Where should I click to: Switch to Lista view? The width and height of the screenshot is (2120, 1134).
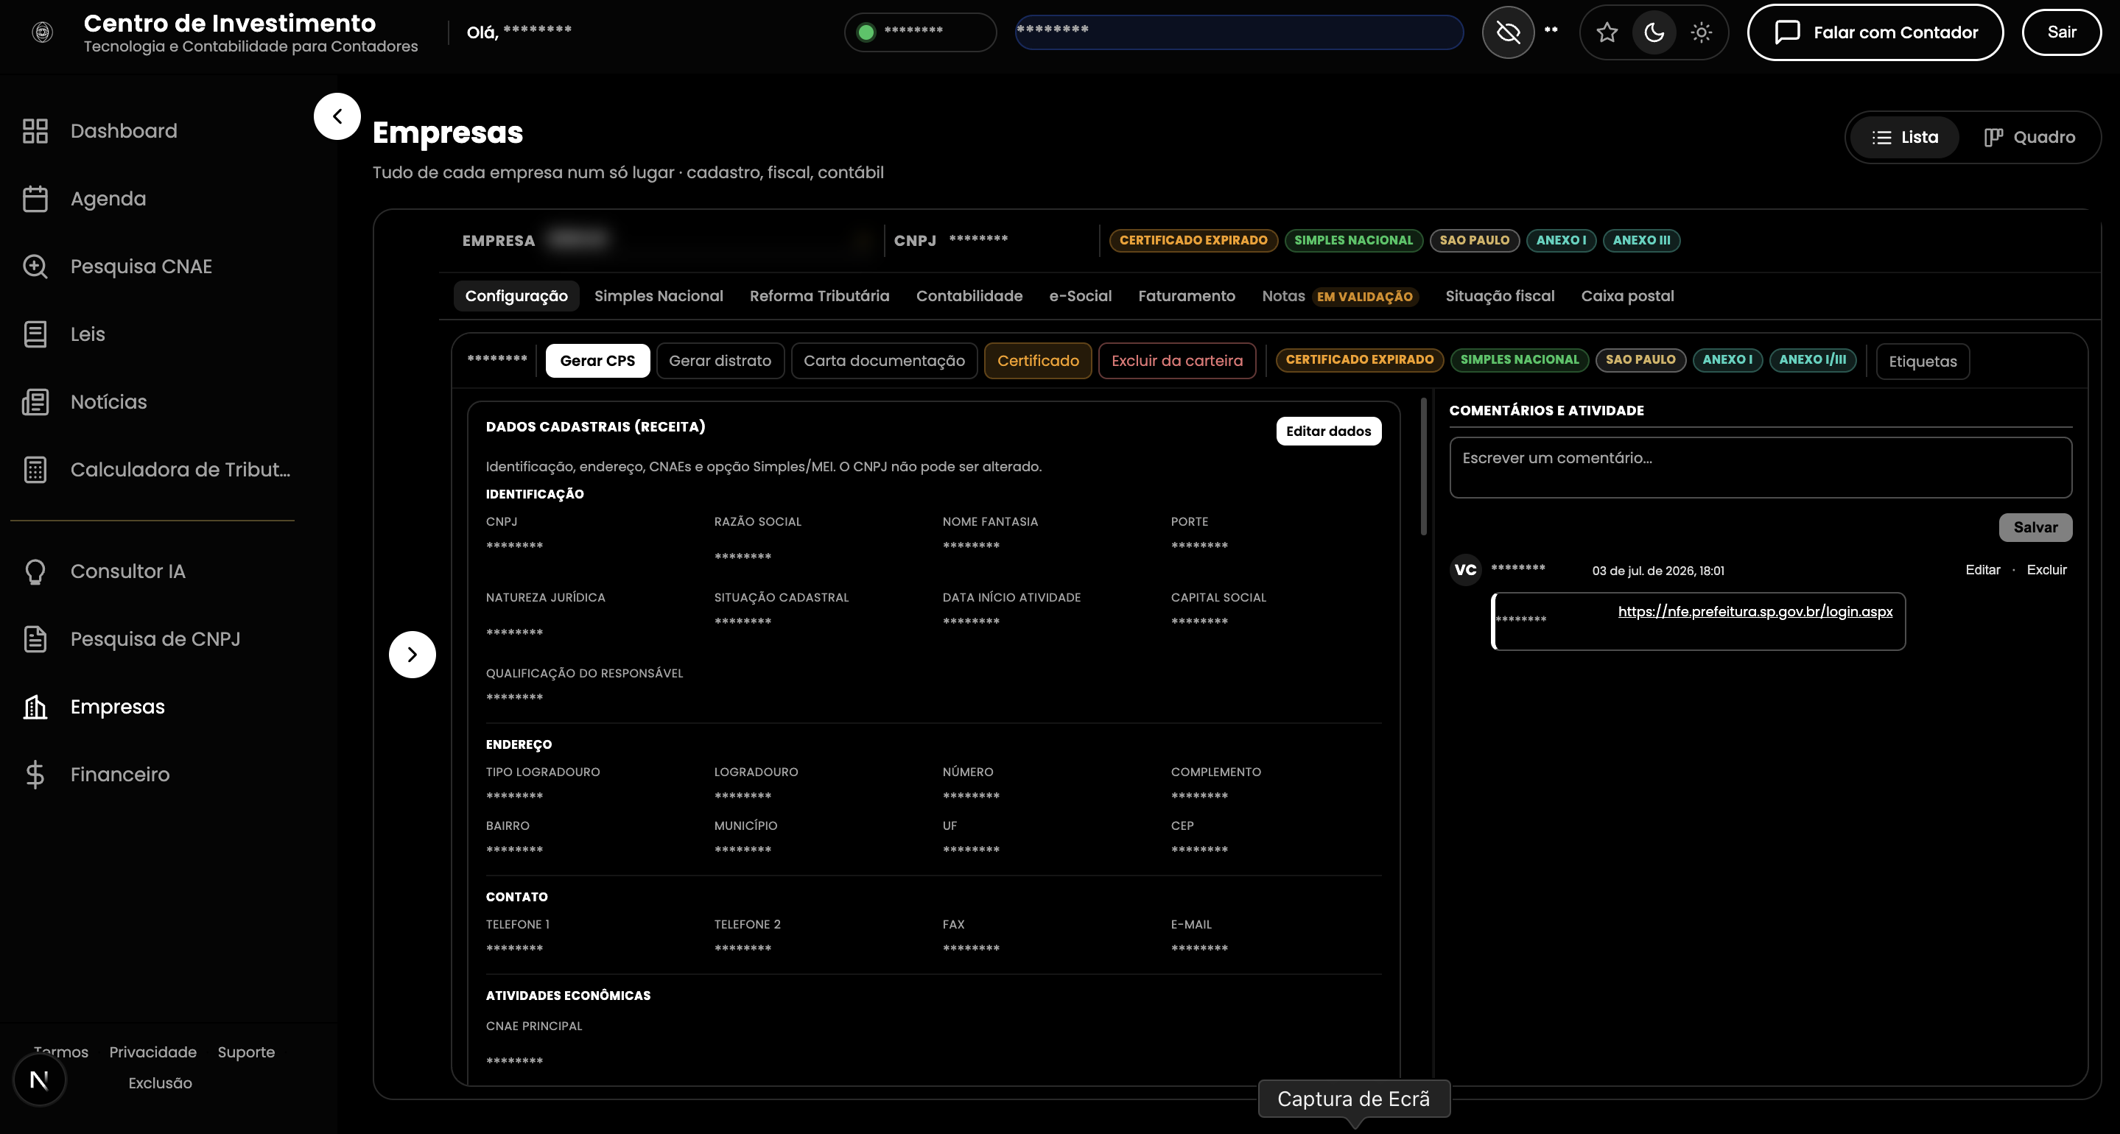click(x=1904, y=138)
